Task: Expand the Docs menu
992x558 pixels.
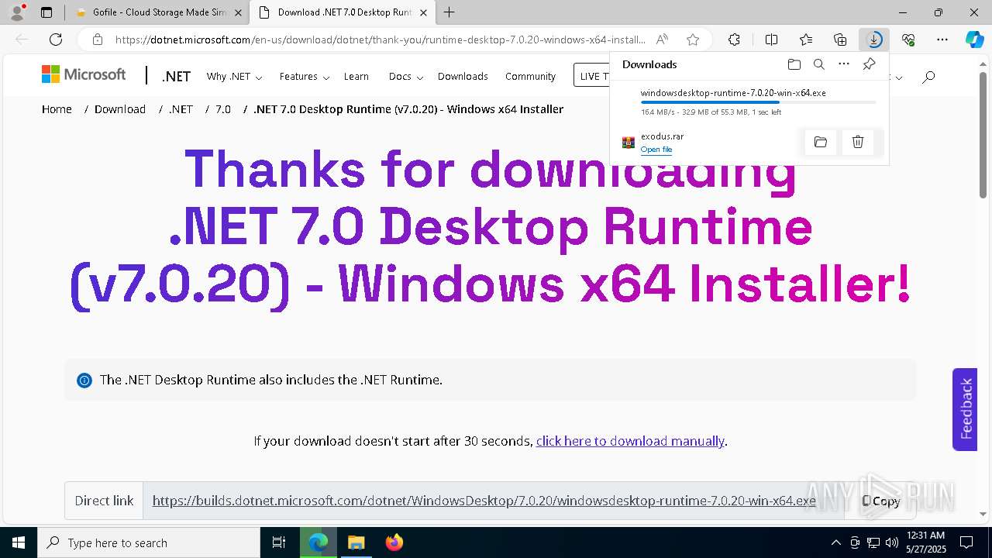Action: 405,76
